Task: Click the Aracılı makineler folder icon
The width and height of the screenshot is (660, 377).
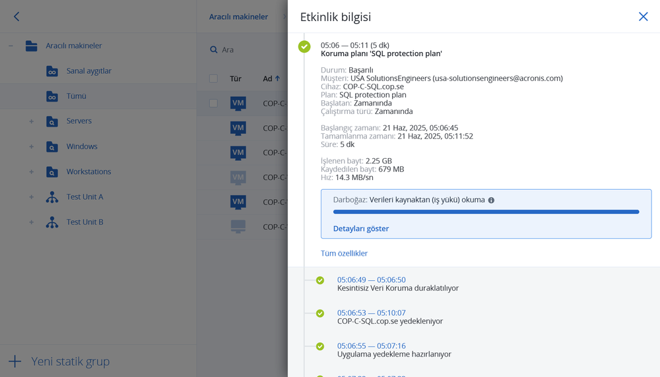Action: pyautogui.click(x=32, y=45)
